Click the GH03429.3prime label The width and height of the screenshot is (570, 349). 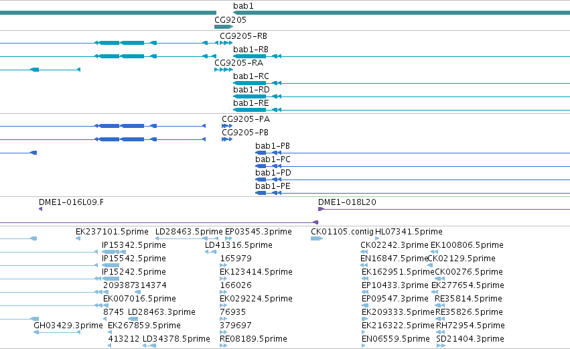pos(68,326)
